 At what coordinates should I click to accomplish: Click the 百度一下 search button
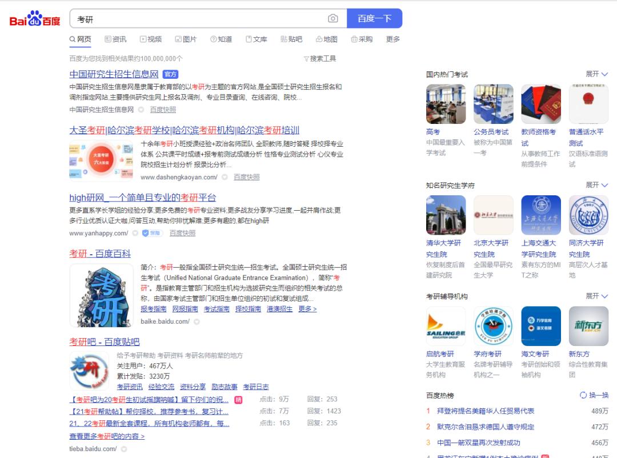375,18
